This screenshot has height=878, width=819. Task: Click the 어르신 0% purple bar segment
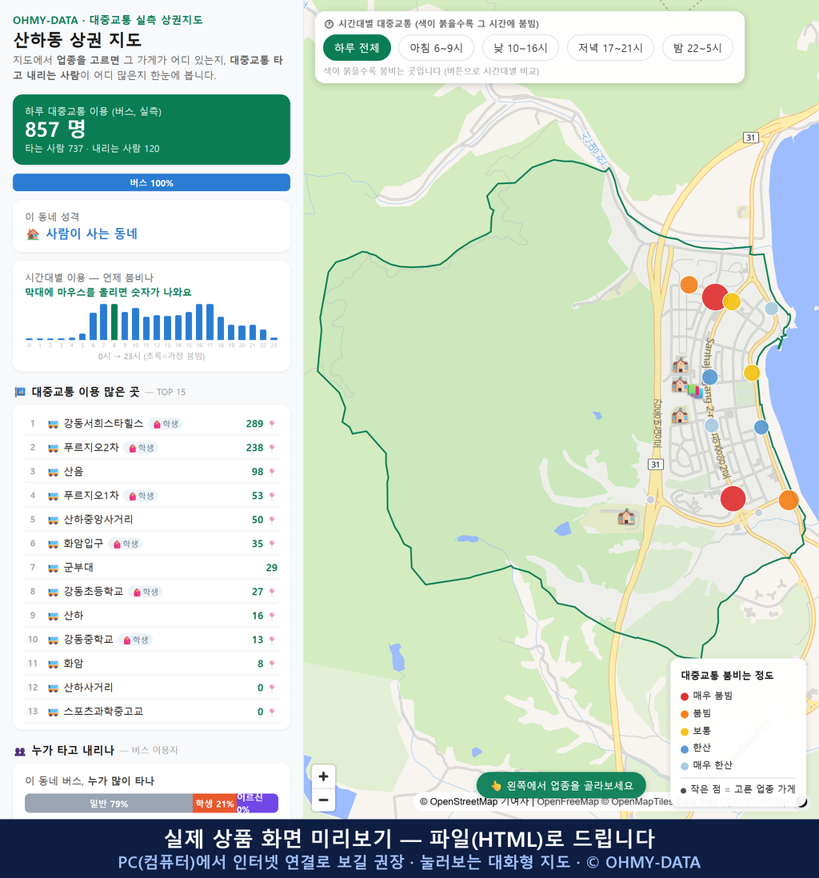coord(258,803)
